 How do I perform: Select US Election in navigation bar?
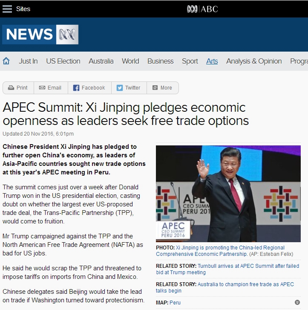point(63,61)
